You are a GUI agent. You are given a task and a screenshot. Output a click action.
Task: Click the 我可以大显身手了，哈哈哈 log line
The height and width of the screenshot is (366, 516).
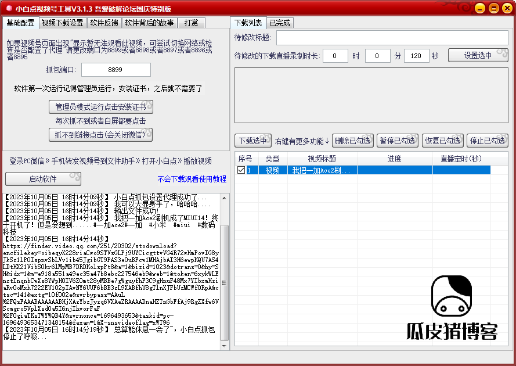coord(107,204)
